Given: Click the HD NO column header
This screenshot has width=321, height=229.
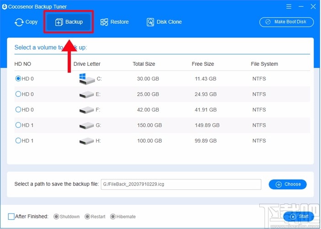Looking at the screenshot, I should 23,64.
